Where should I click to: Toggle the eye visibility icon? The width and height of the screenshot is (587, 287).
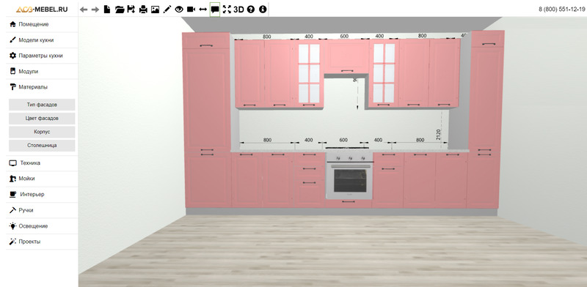pos(179,10)
